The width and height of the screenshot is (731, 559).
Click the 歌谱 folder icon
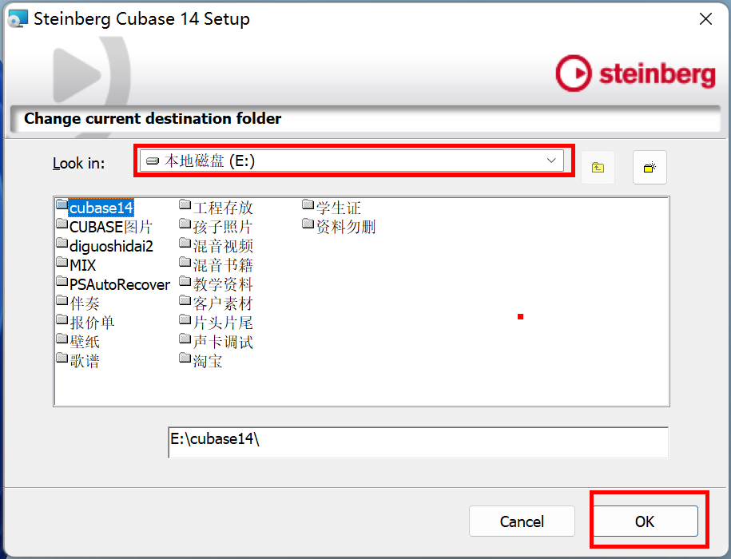click(x=62, y=357)
